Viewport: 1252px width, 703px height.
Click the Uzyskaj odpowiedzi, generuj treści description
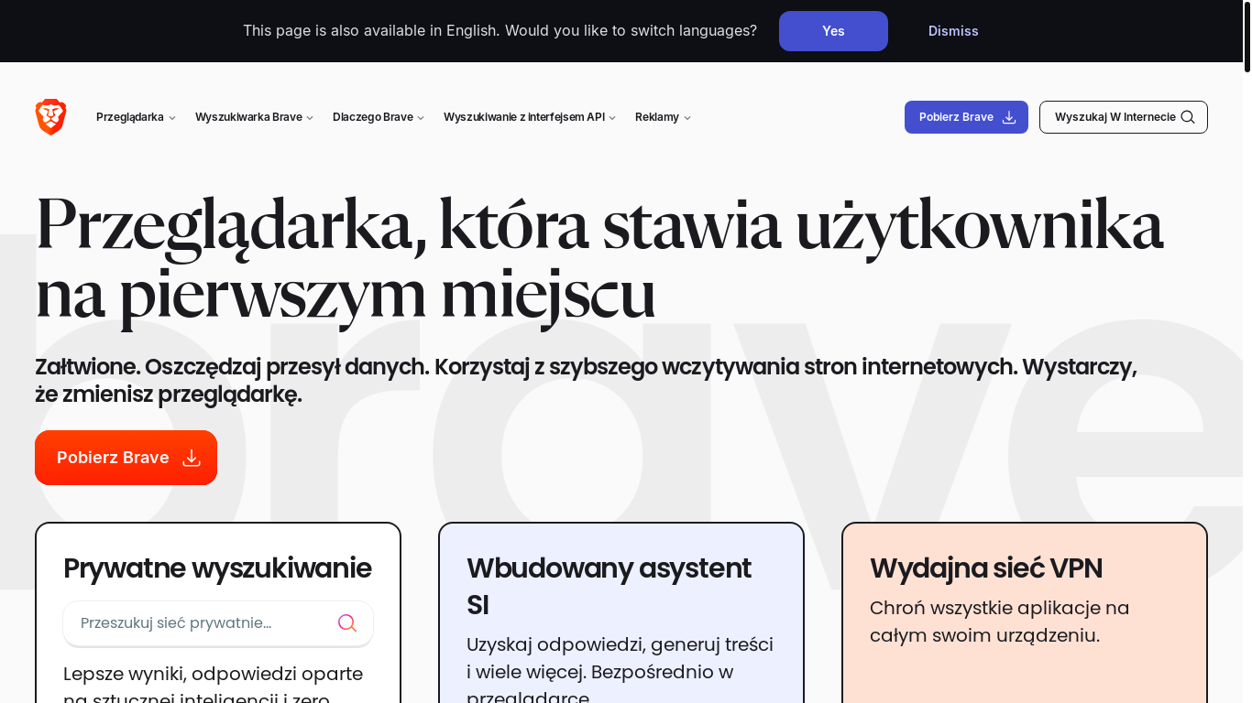point(620,671)
